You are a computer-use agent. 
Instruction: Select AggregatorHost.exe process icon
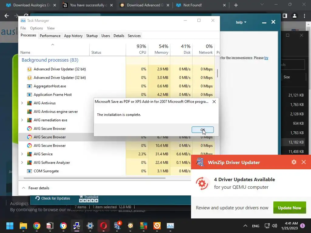click(29, 86)
